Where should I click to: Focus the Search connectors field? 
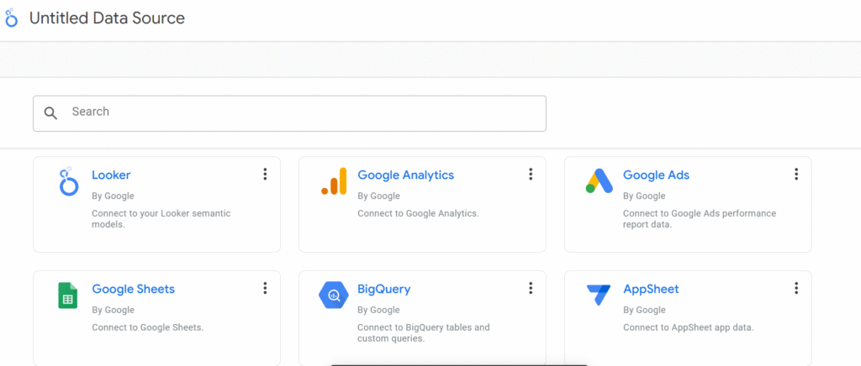click(289, 113)
